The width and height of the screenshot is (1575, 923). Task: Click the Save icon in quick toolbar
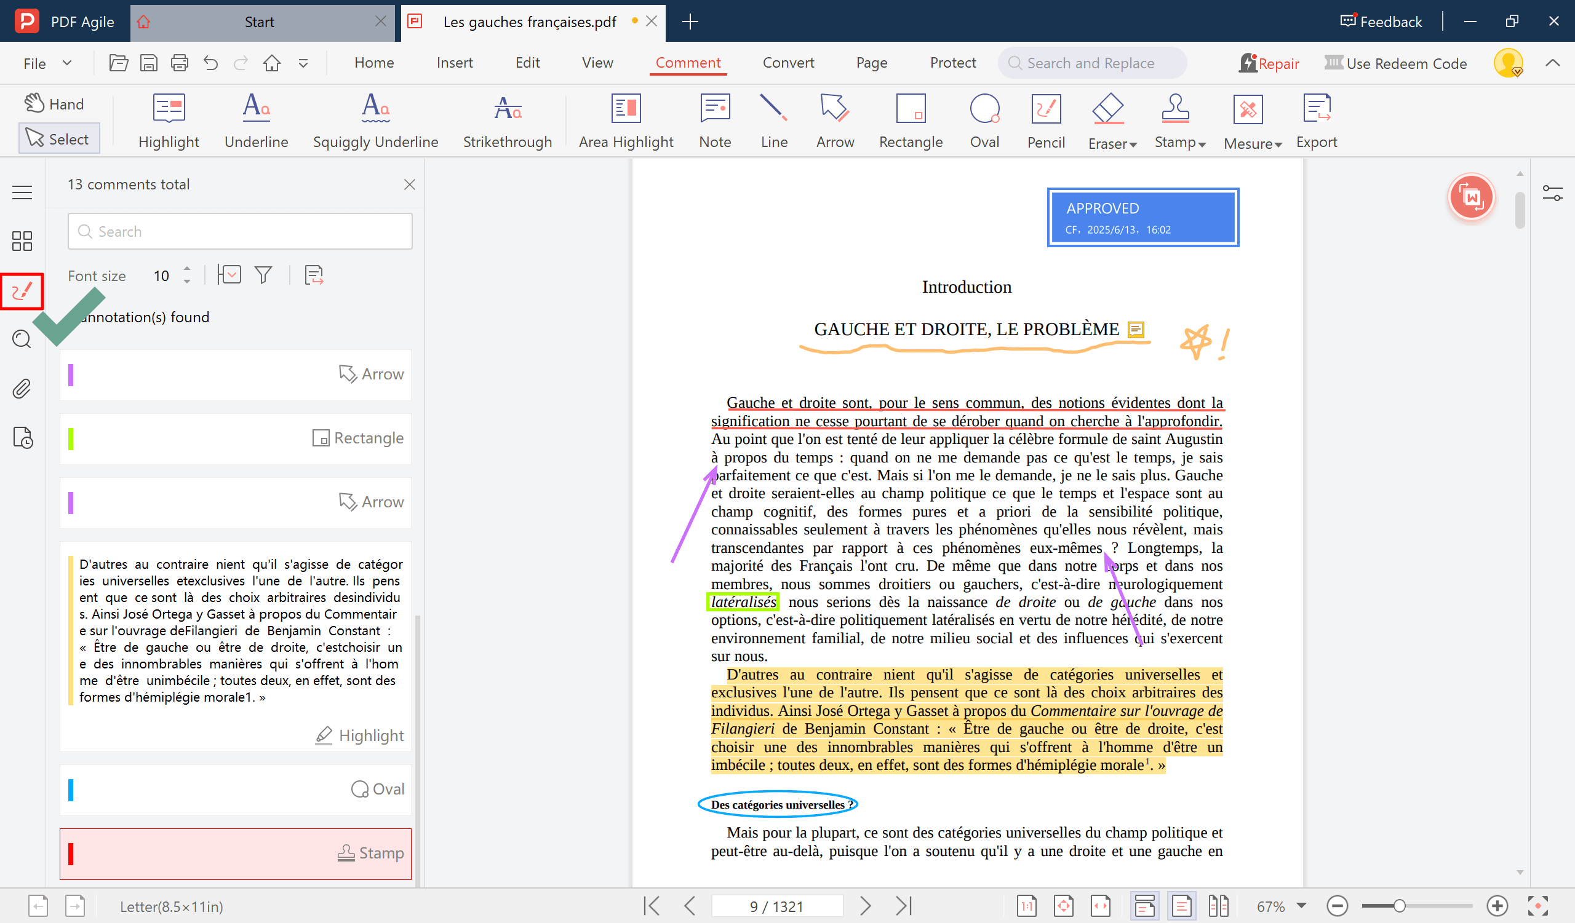tap(149, 63)
